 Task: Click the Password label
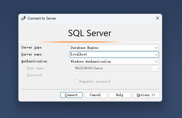click(x=35, y=75)
